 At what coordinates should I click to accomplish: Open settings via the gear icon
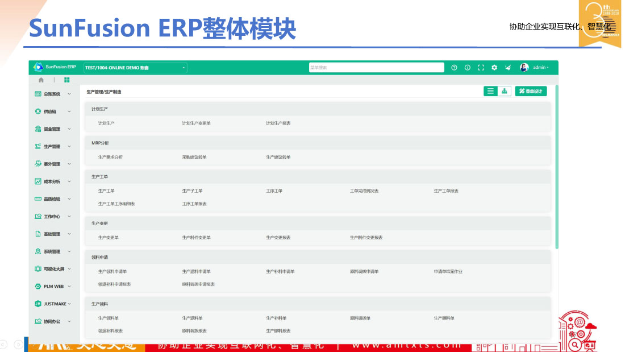coord(494,68)
